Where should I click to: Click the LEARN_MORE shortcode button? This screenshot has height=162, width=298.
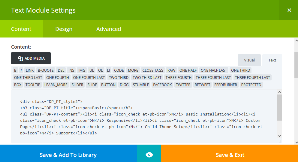56,85
